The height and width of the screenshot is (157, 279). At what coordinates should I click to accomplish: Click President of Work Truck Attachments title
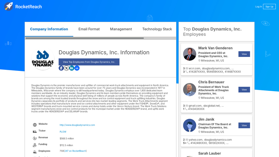point(213,90)
